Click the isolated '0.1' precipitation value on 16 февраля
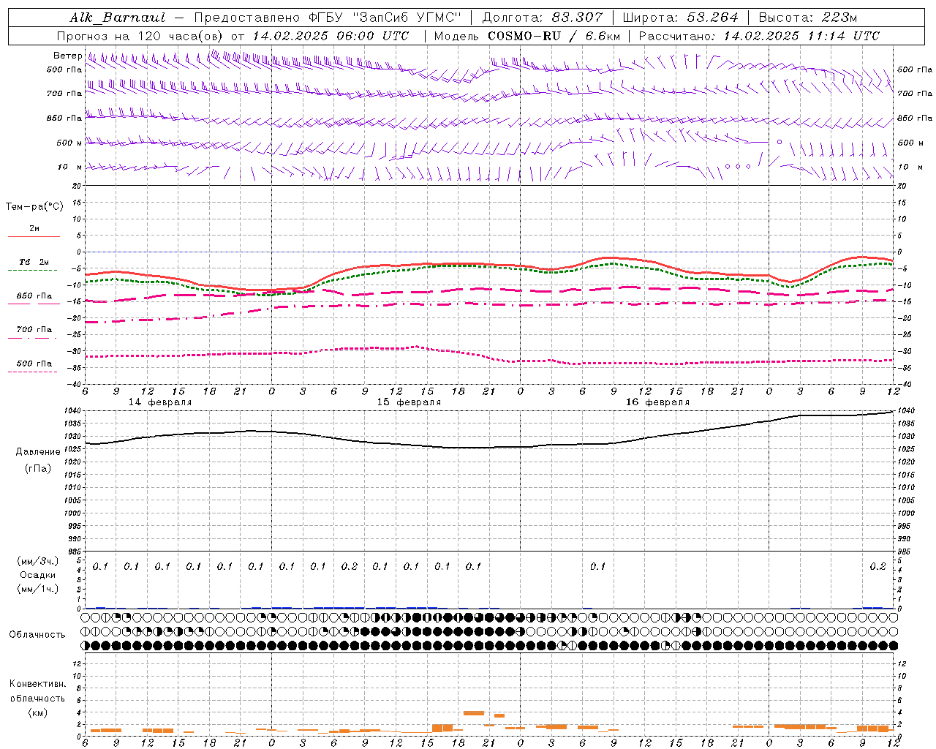936x749 pixels. point(598,567)
